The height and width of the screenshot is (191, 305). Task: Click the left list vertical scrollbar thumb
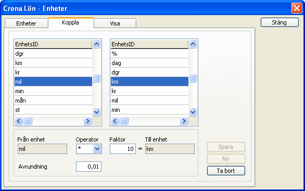[x=96, y=78]
